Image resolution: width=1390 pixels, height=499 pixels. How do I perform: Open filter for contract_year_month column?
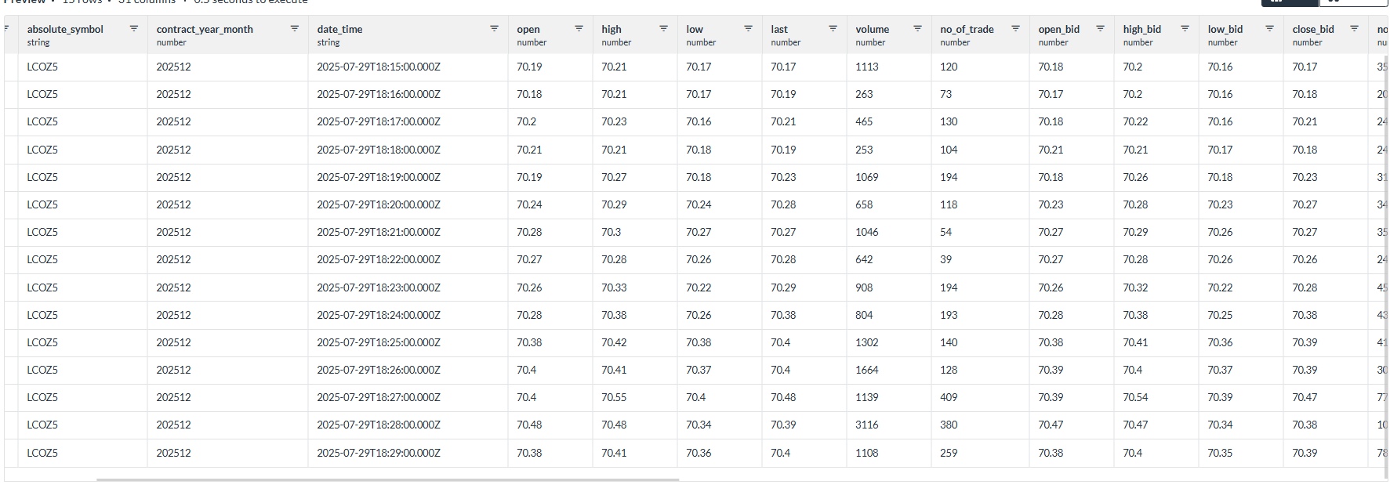point(295,28)
